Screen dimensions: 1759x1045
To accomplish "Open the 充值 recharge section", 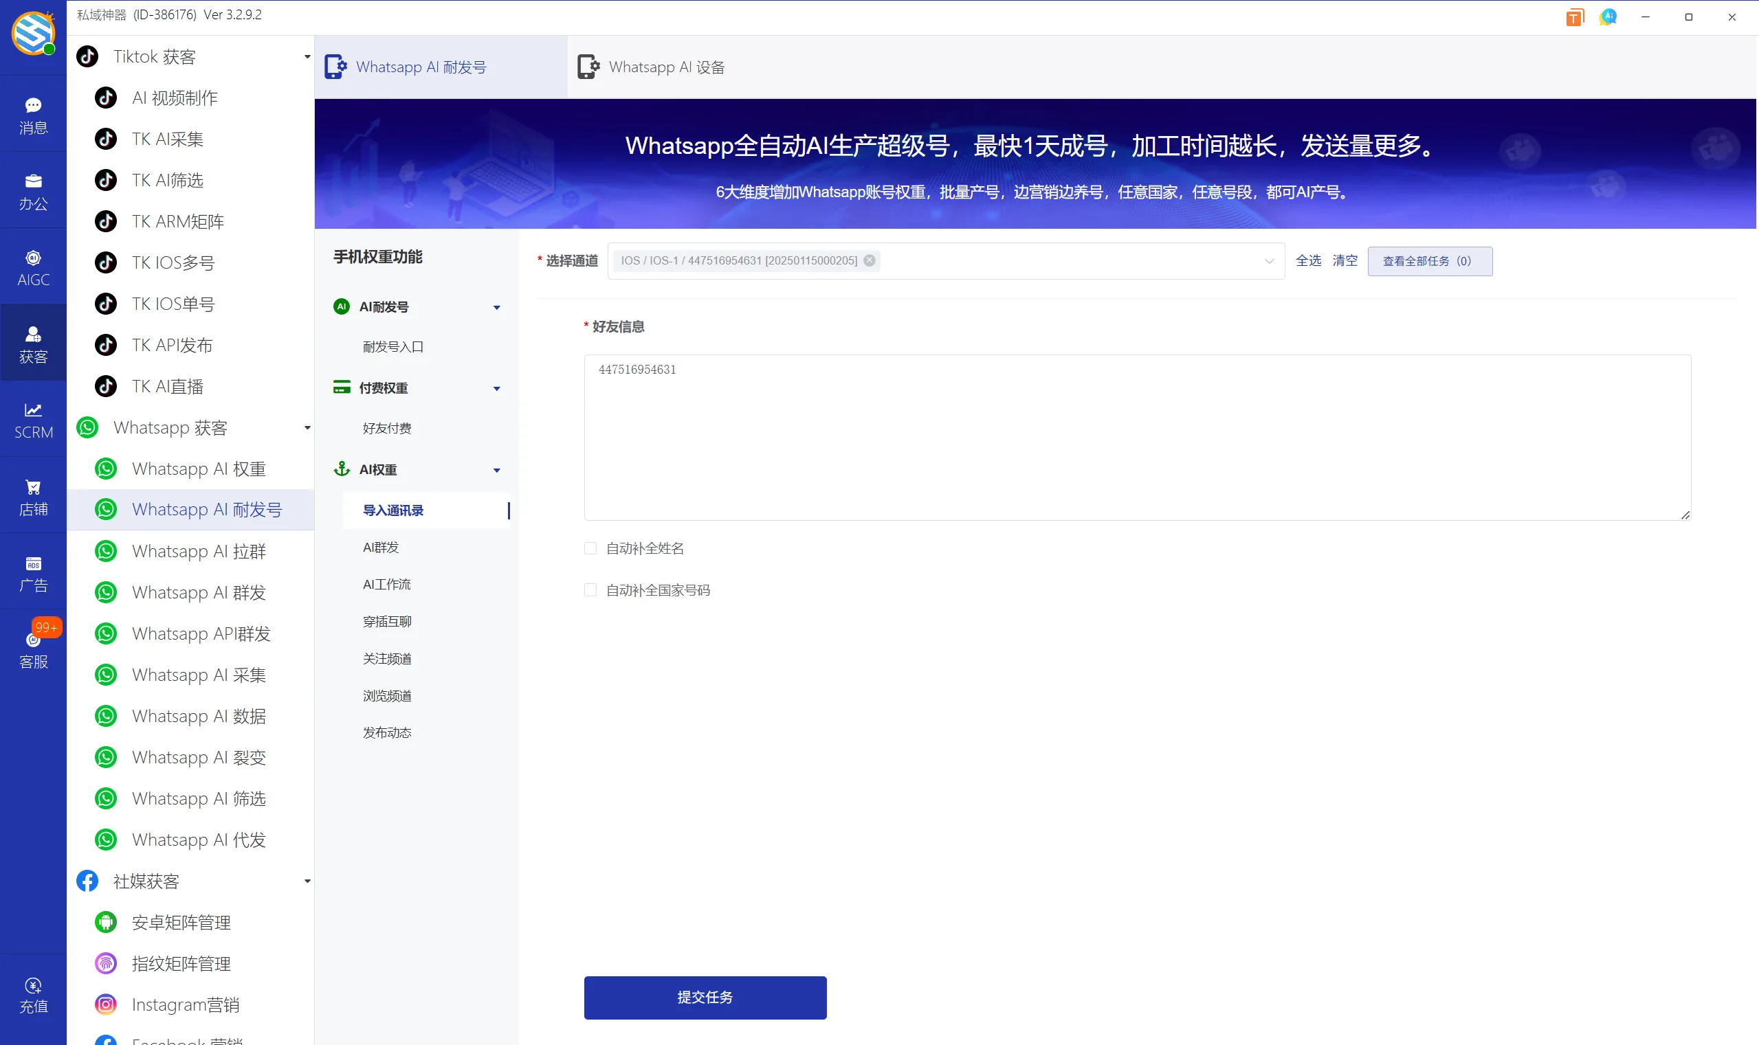I will coord(33,993).
